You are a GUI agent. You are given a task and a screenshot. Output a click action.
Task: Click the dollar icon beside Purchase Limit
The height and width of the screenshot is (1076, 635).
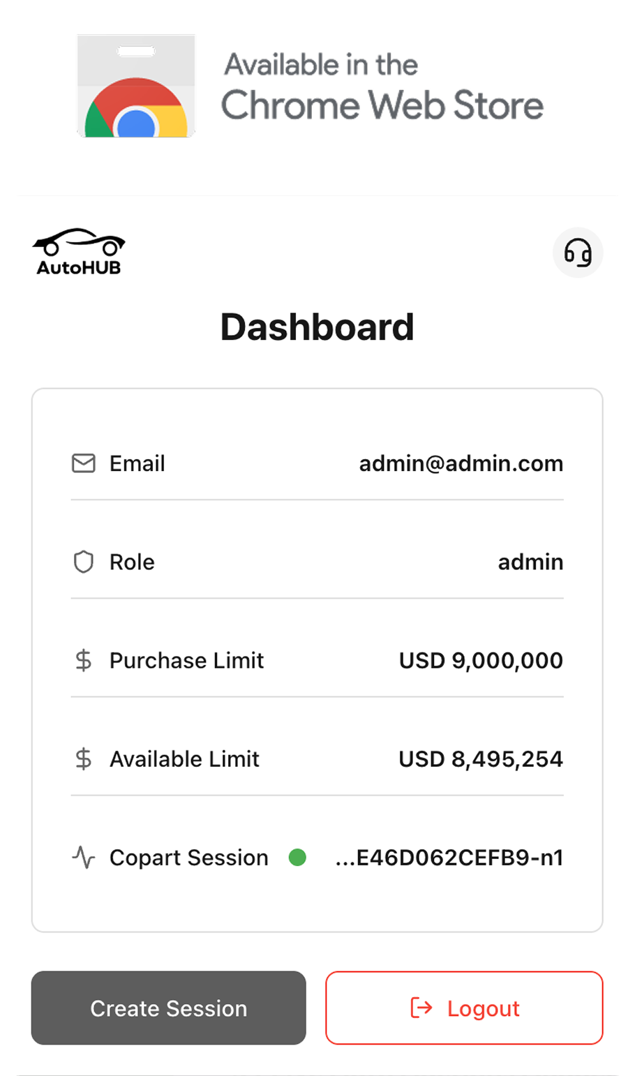click(84, 660)
